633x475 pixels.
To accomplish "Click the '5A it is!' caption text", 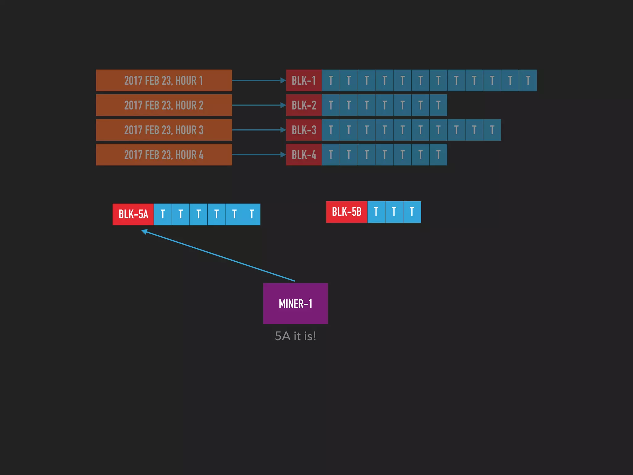I will [x=295, y=336].
